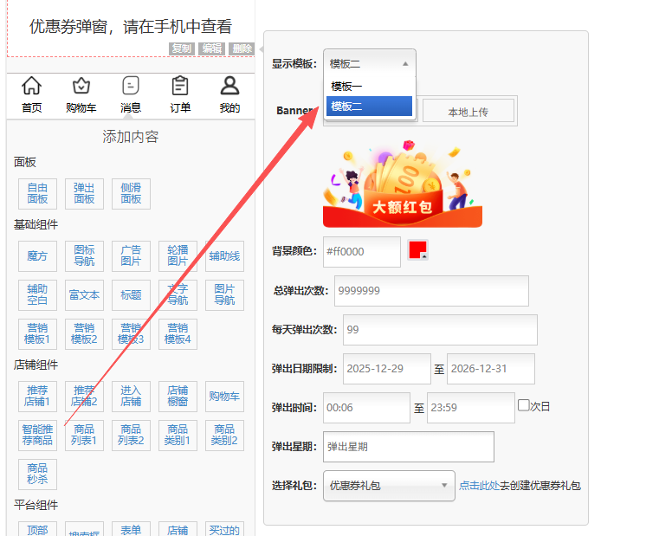Follow the 点击此处 link
This screenshot has width=659, height=536.
pos(478,486)
